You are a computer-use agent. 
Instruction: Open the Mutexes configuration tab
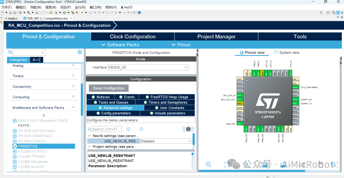click(100, 97)
